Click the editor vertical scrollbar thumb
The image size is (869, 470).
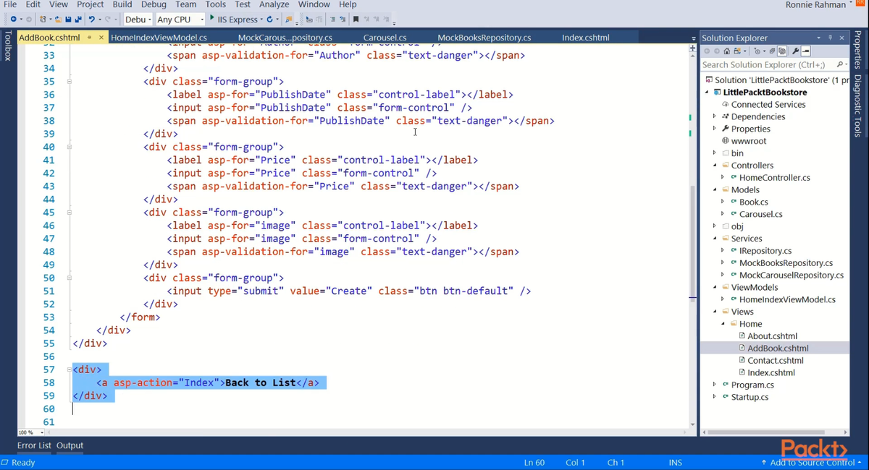692,242
